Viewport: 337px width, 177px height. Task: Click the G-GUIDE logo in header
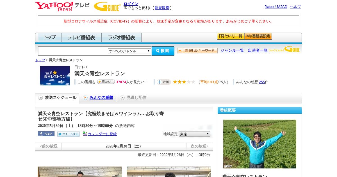tap(108, 6)
